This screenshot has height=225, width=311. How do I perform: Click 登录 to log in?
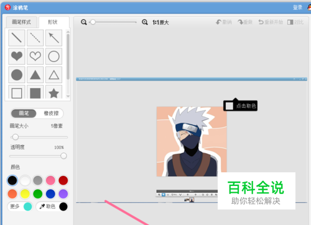click(x=297, y=7)
